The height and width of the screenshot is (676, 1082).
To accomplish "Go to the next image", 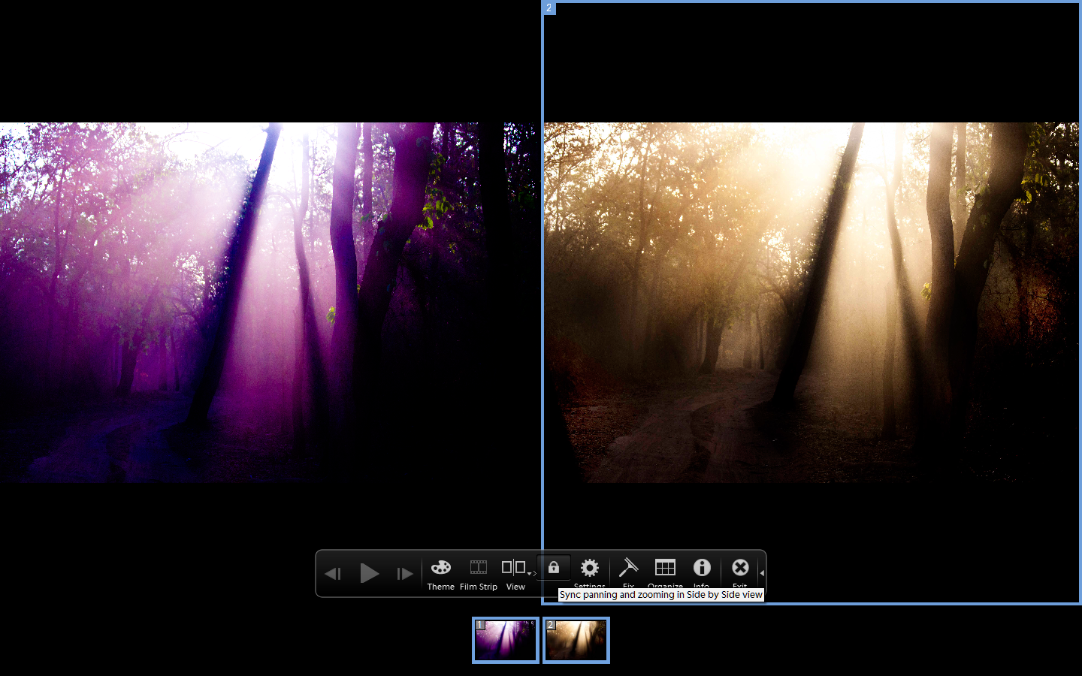I will 405,573.
